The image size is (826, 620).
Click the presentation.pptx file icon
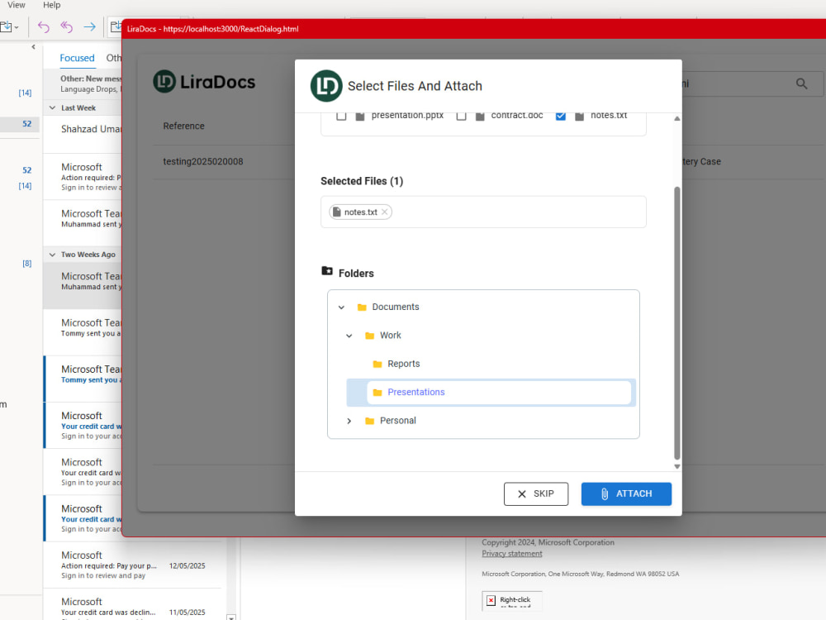coord(360,116)
